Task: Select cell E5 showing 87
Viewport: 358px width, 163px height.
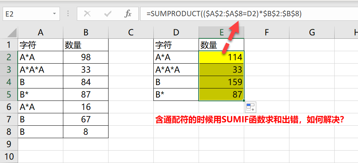Action: tap(221, 94)
